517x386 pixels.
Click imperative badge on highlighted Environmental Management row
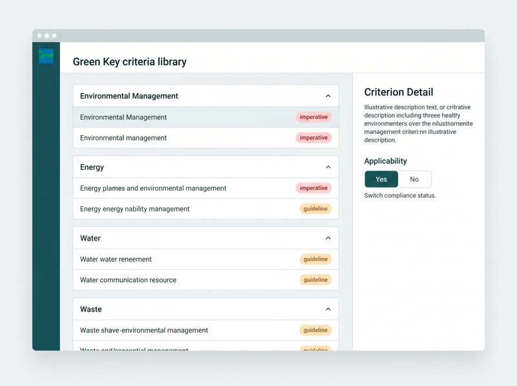(x=313, y=117)
